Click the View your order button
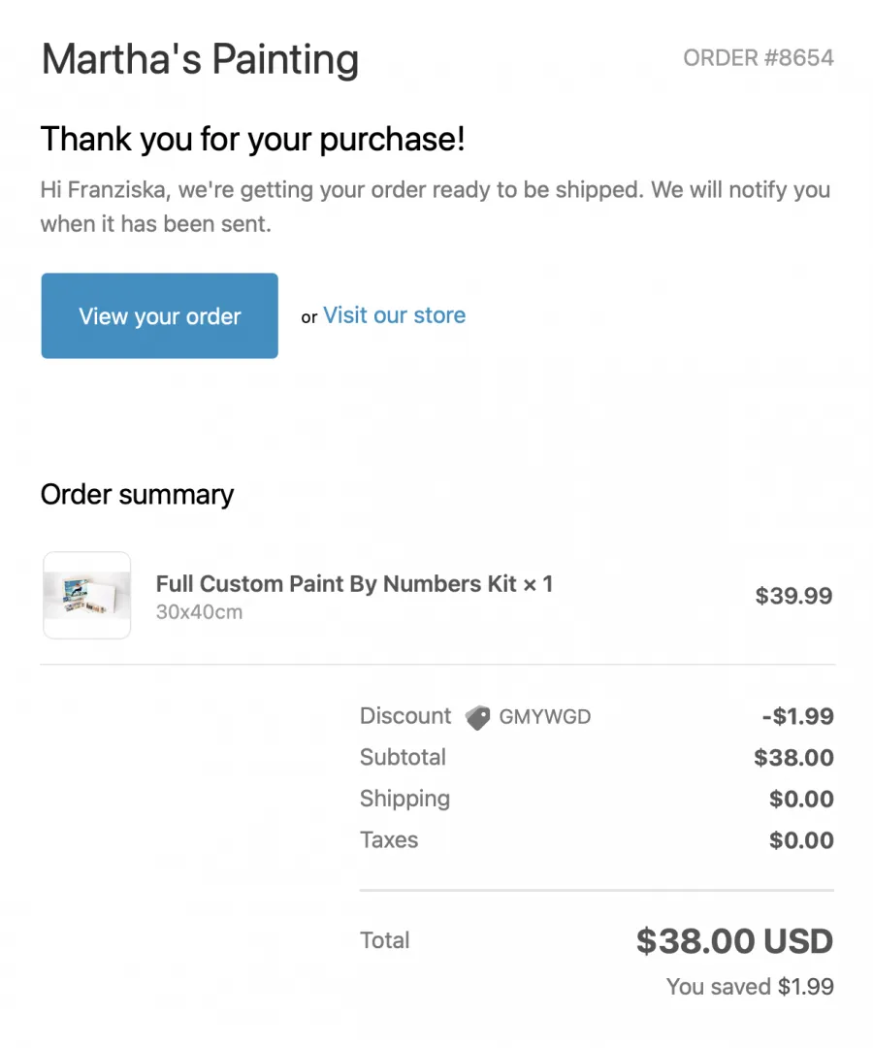This screenshot has width=873, height=1048. (160, 315)
